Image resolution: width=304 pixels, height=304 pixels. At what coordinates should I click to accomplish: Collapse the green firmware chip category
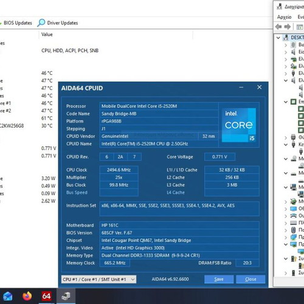click(x=286, y=102)
